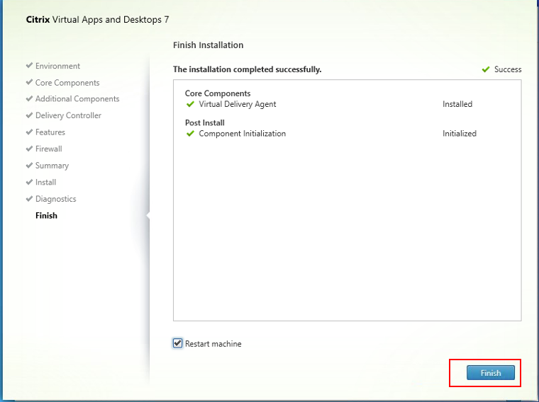Click the Core Components heading in results list
The image size is (539, 402).
coord(218,93)
